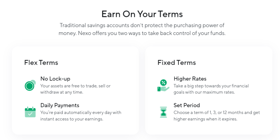
Task: Click the "Daily Payments" feature title
Action: click(x=60, y=105)
